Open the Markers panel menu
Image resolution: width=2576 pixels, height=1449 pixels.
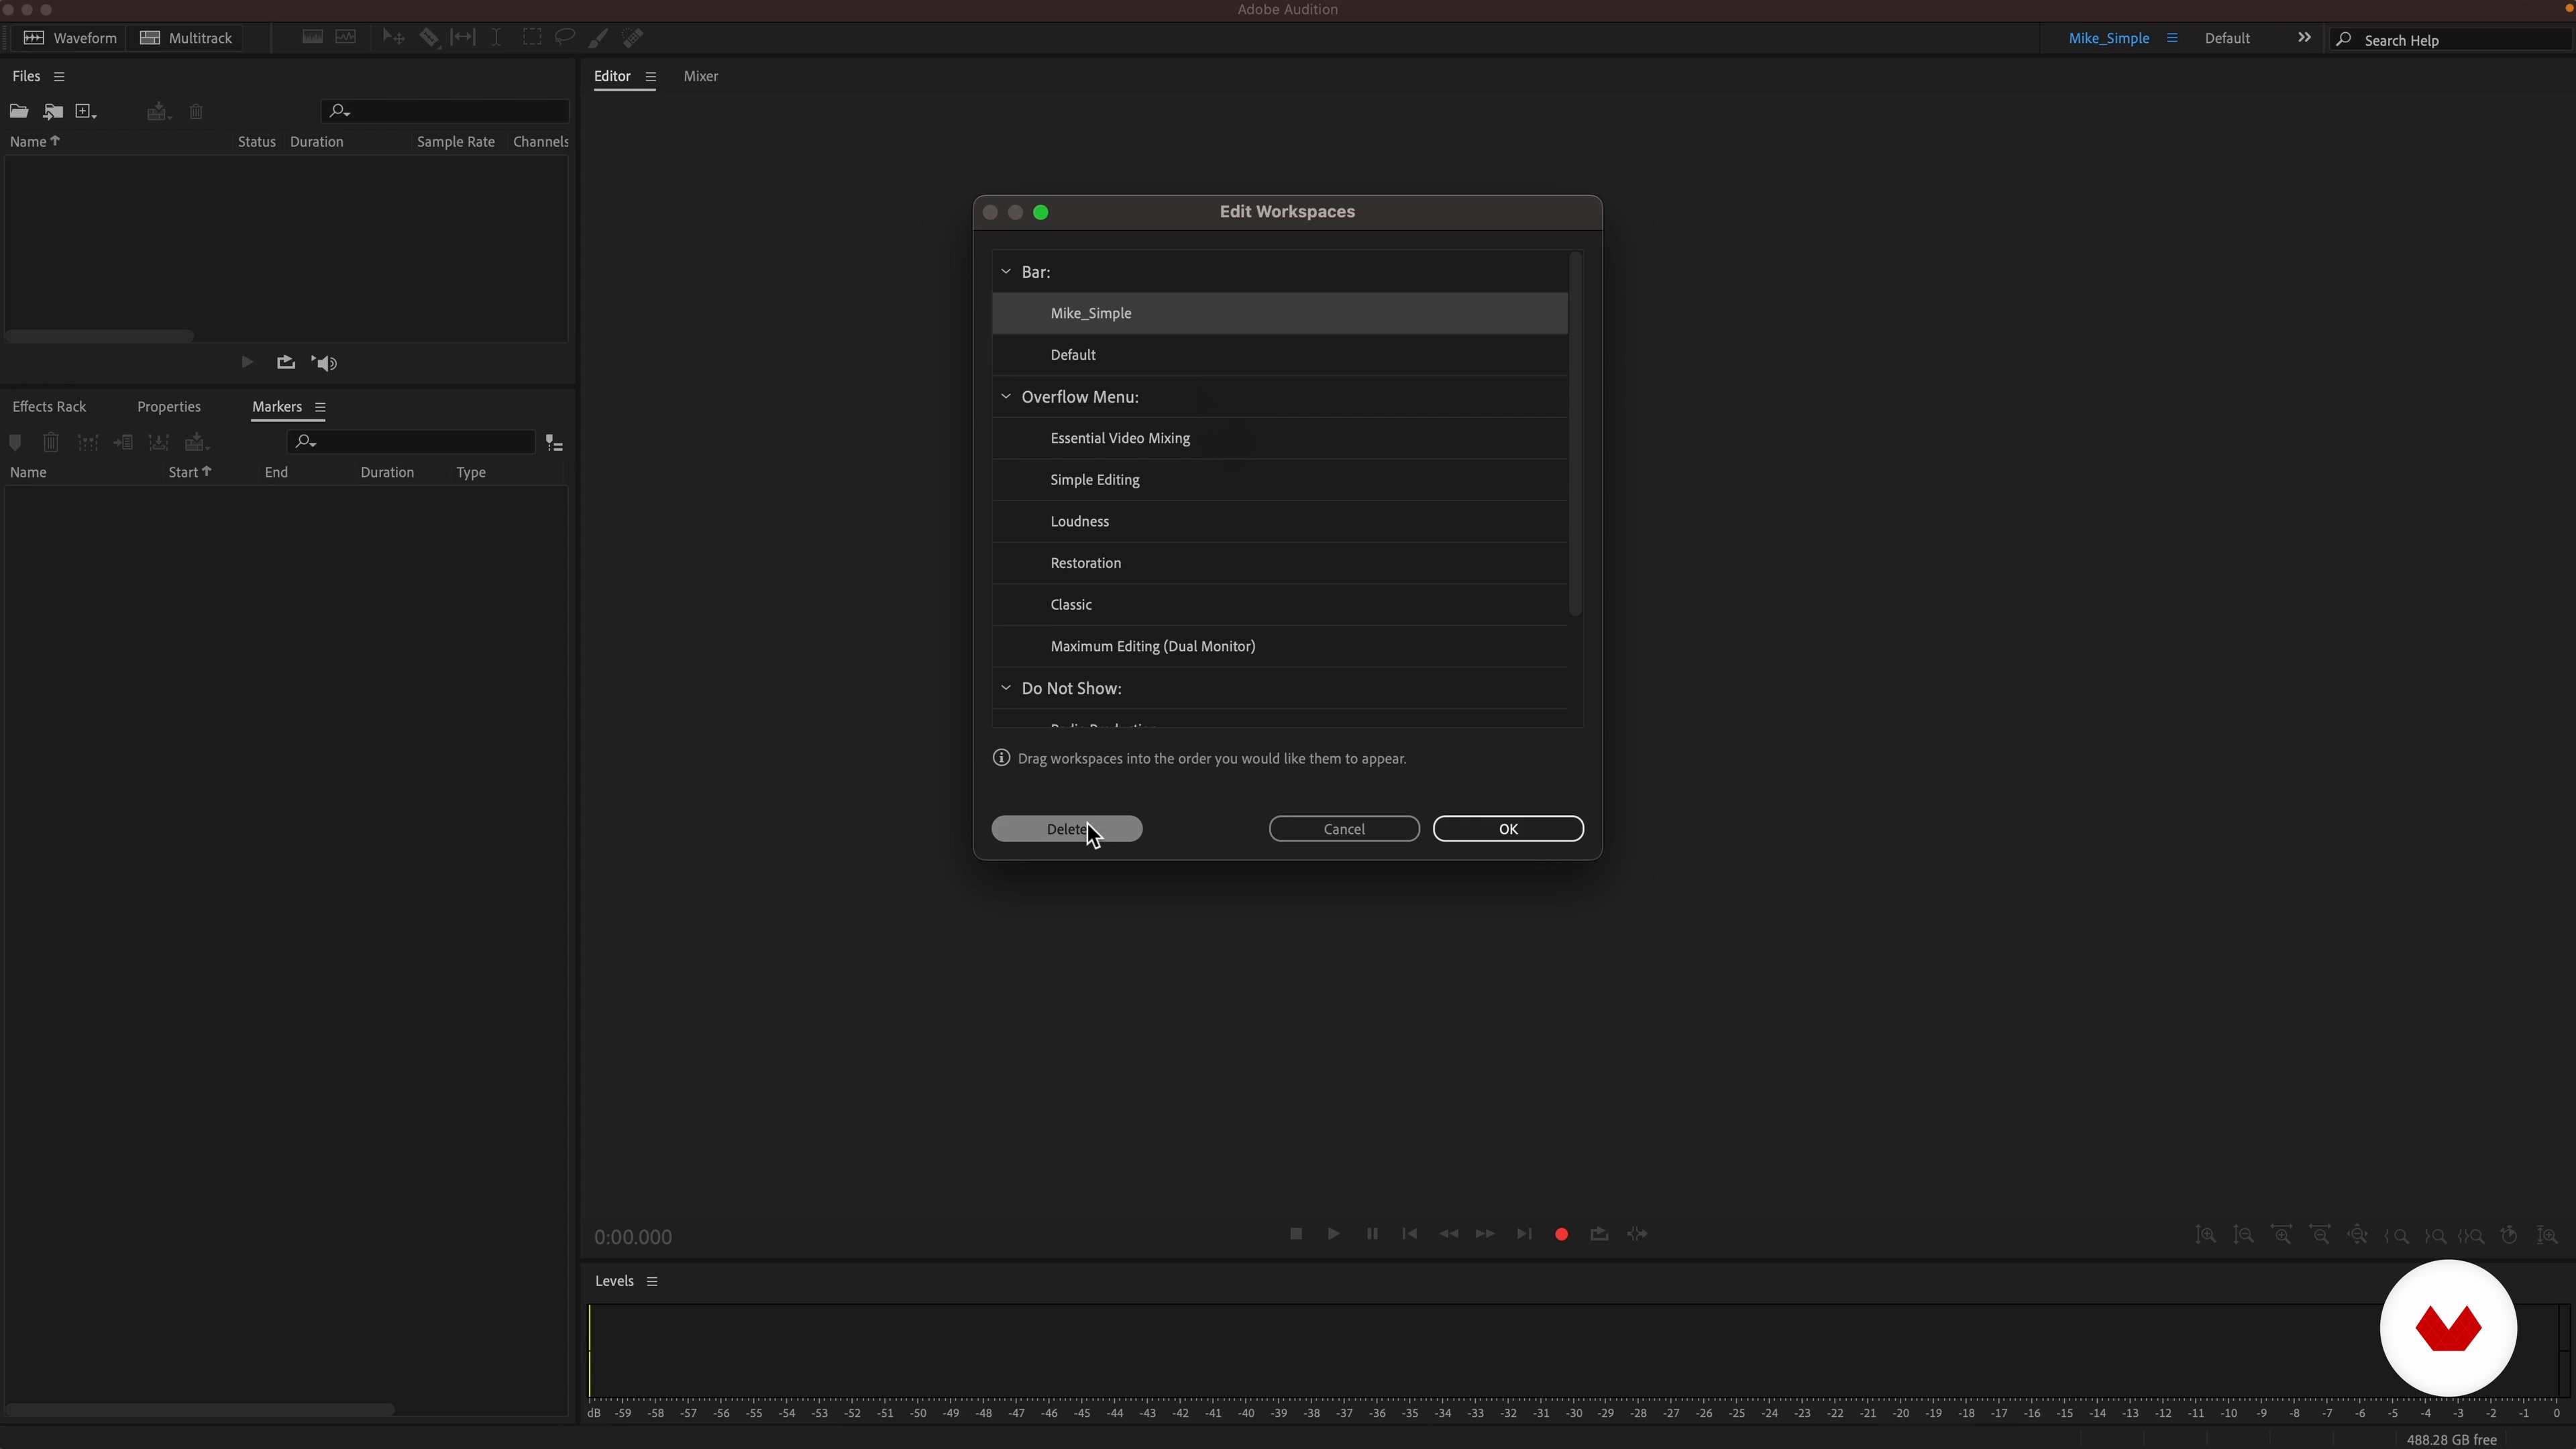pyautogui.click(x=320, y=407)
